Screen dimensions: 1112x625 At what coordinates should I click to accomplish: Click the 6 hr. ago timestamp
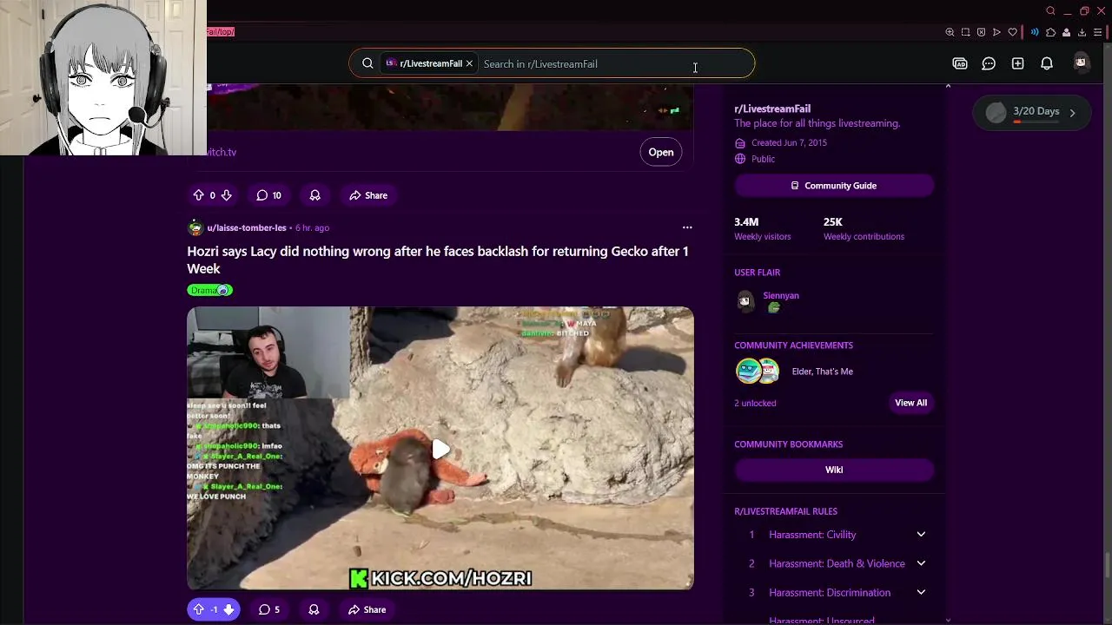312,227
